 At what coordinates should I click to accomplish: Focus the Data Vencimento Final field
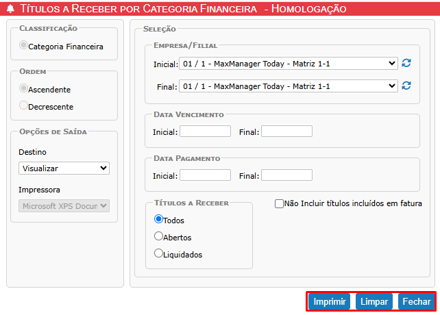pyautogui.click(x=286, y=131)
